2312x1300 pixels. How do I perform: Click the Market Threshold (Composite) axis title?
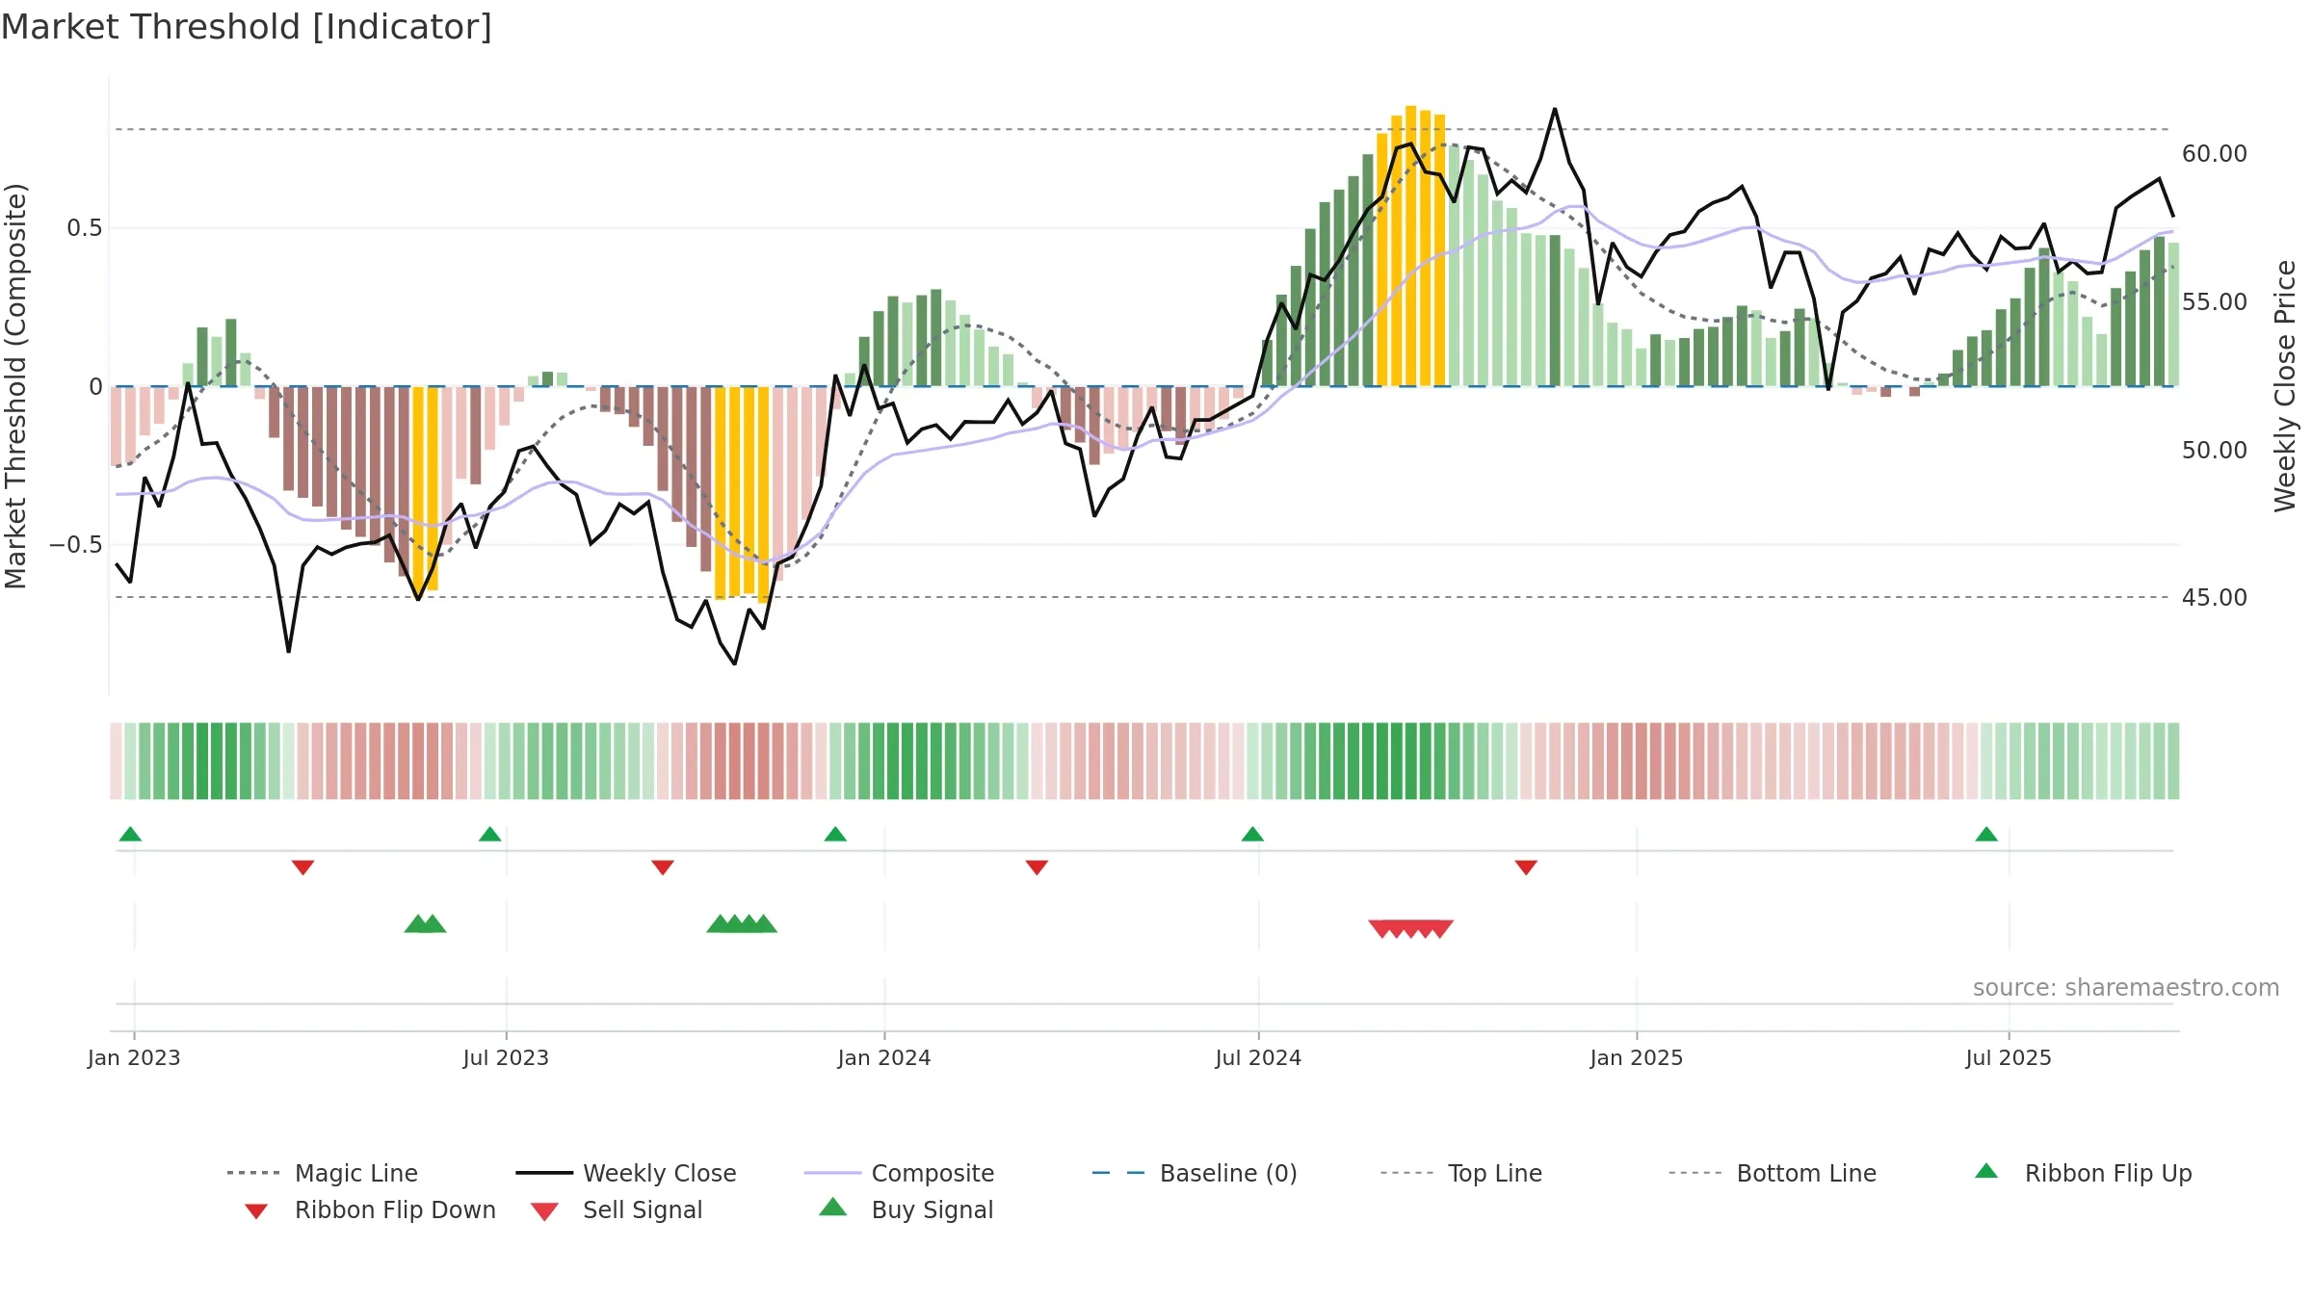[15, 386]
